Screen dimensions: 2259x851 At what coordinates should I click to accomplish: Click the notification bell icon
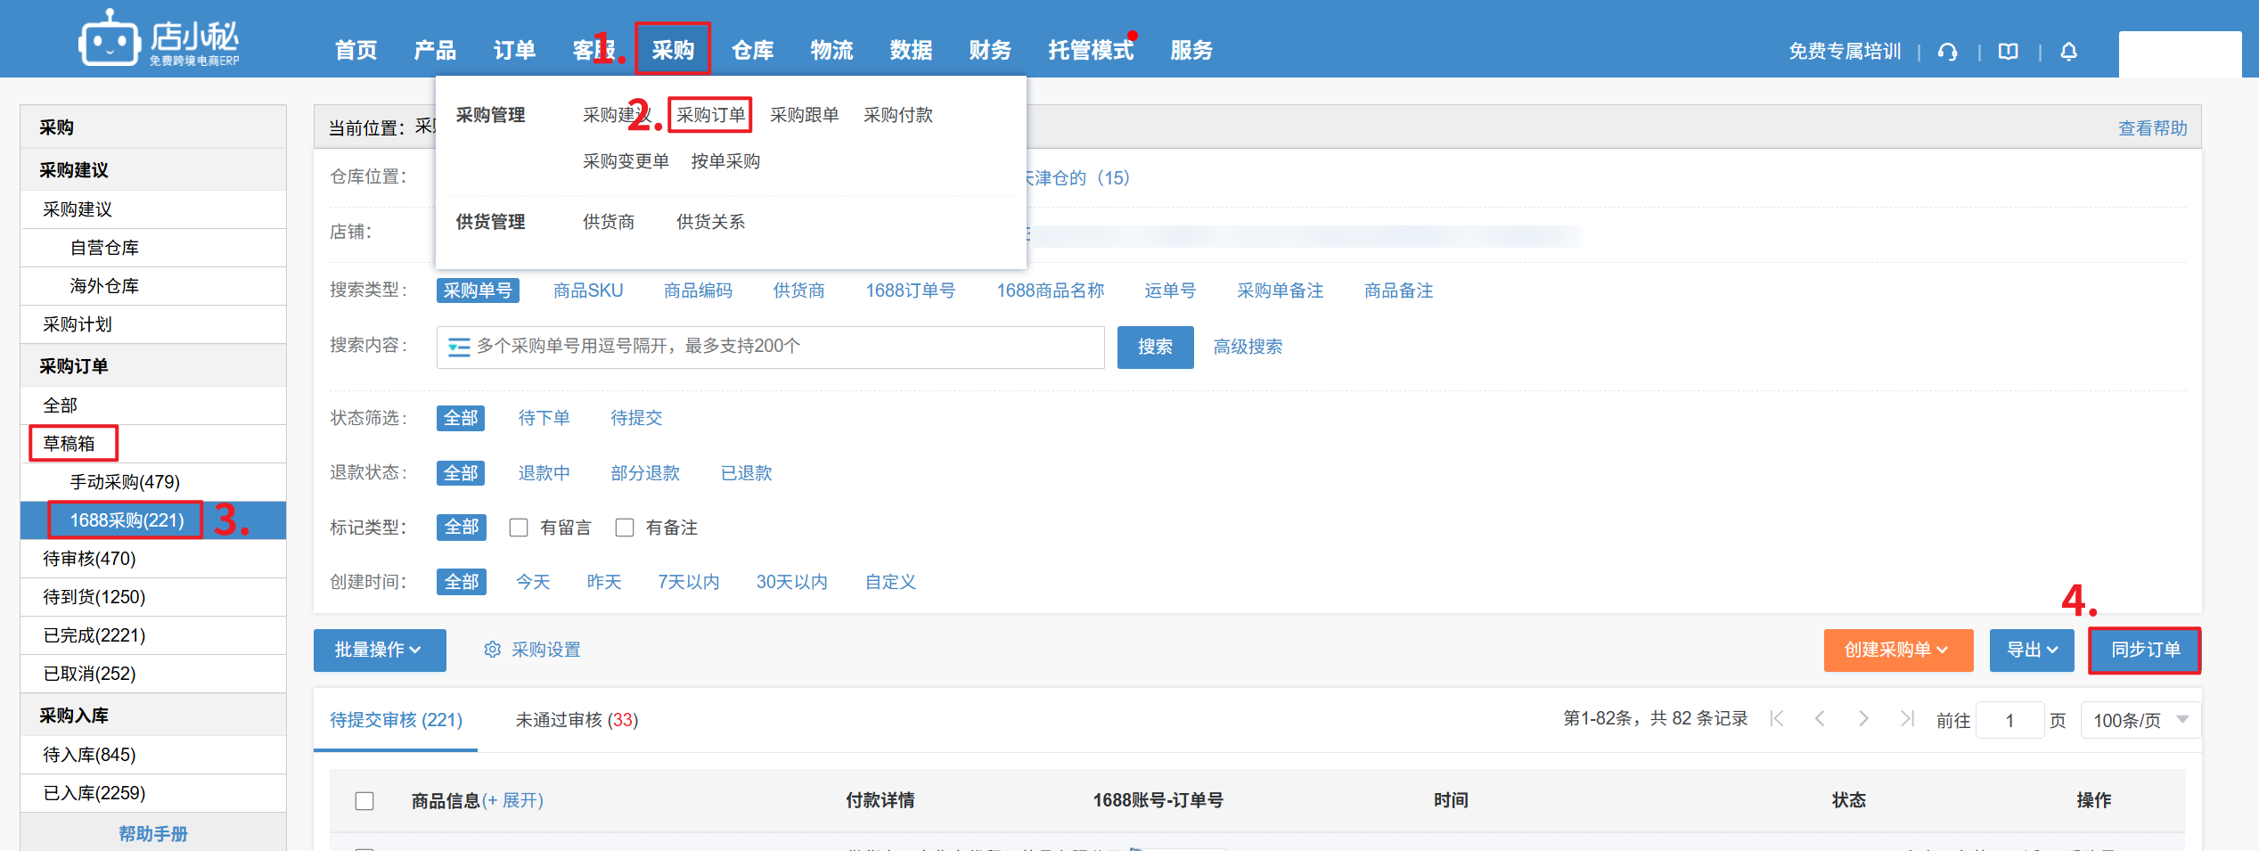click(x=2068, y=52)
